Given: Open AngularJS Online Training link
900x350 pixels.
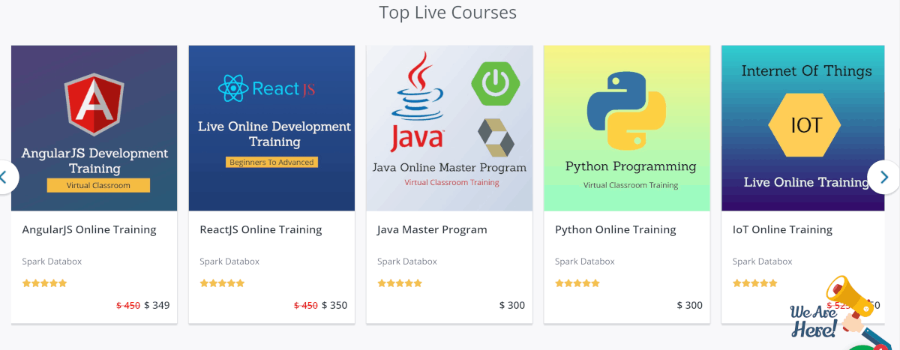Looking at the screenshot, I should (x=89, y=229).
